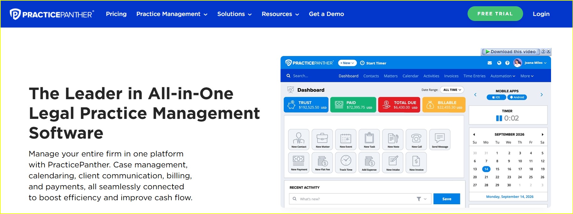This screenshot has width=573, height=214.
Task: Go to next month in calendar
Action: [542, 135]
